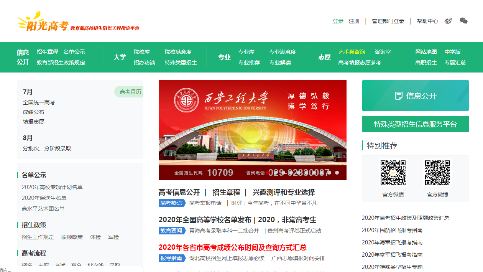The width and height of the screenshot is (483, 272).
Task: Open 招生章程 in green nav bar
Action: pos(48,52)
